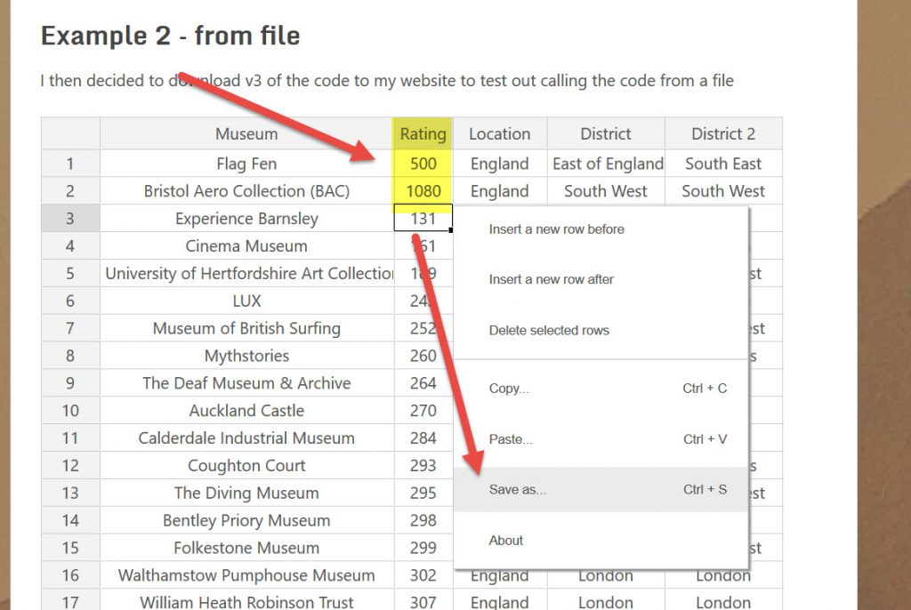
Task: Open About from the context menu
Action: tap(506, 541)
